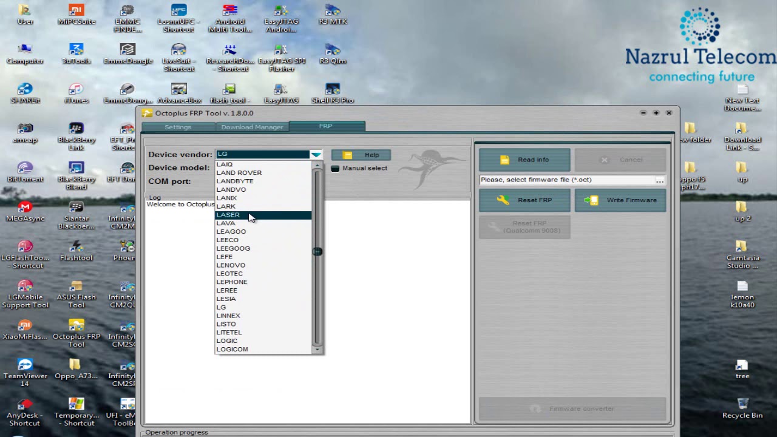
Task: Select LINNEX vendor entry
Action: click(x=263, y=316)
